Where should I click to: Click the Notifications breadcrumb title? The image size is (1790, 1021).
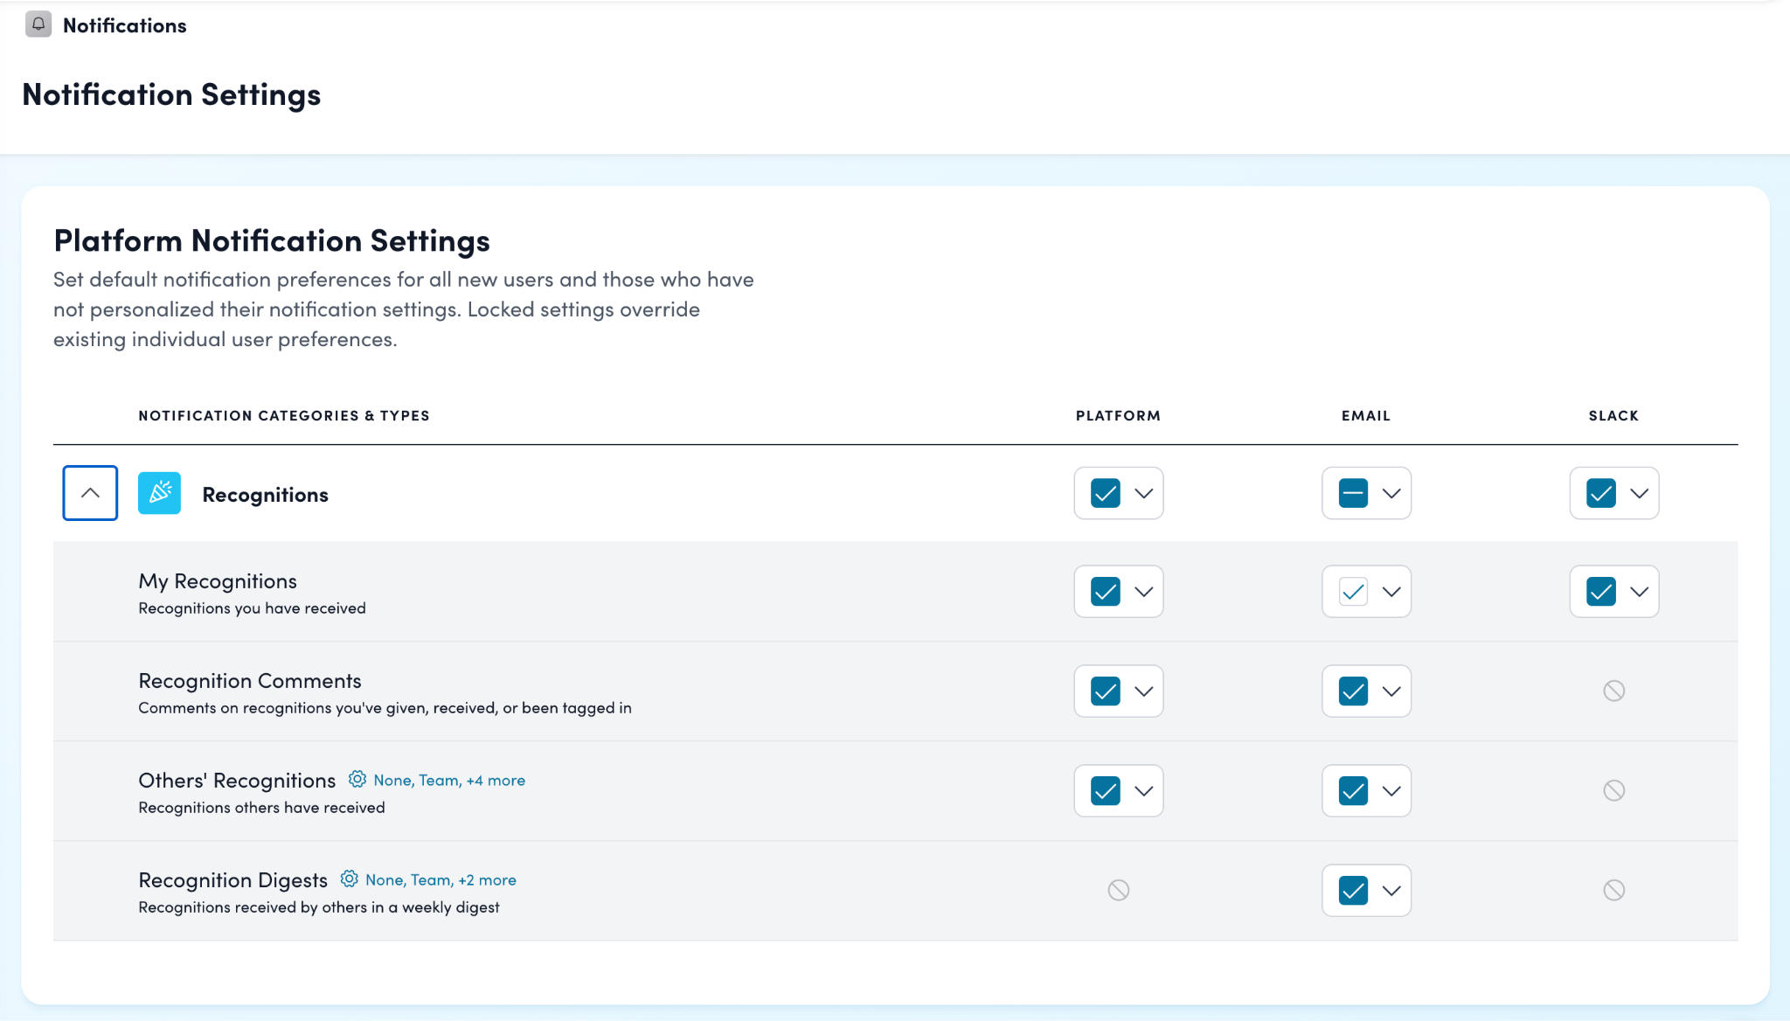[x=124, y=25]
